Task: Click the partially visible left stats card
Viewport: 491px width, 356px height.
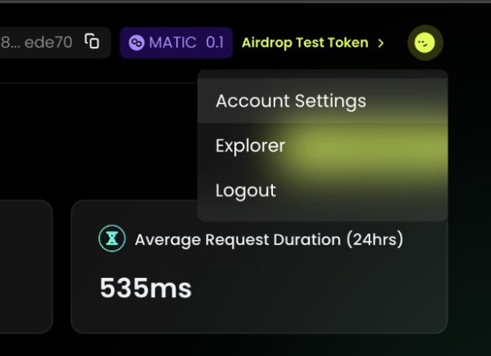Action: coord(27,267)
